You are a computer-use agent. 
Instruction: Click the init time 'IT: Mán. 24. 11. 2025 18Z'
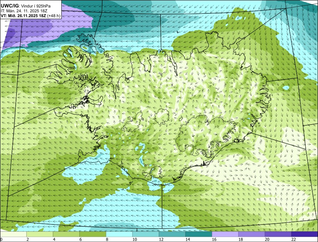pyautogui.click(x=24, y=11)
